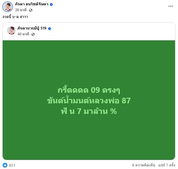Open the ภิรดา ธนโชติจินดา profile picture

click(8, 7)
